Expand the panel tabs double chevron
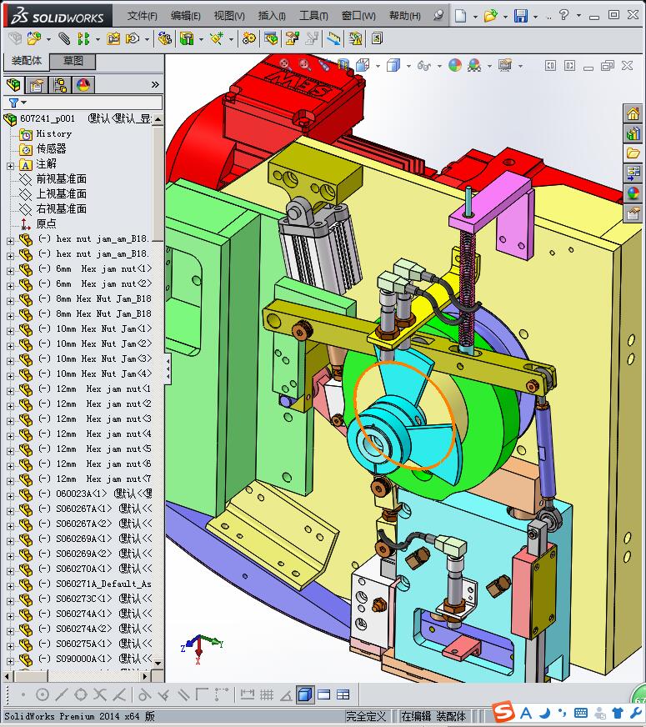The image size is (646, 727). point(155,84)
